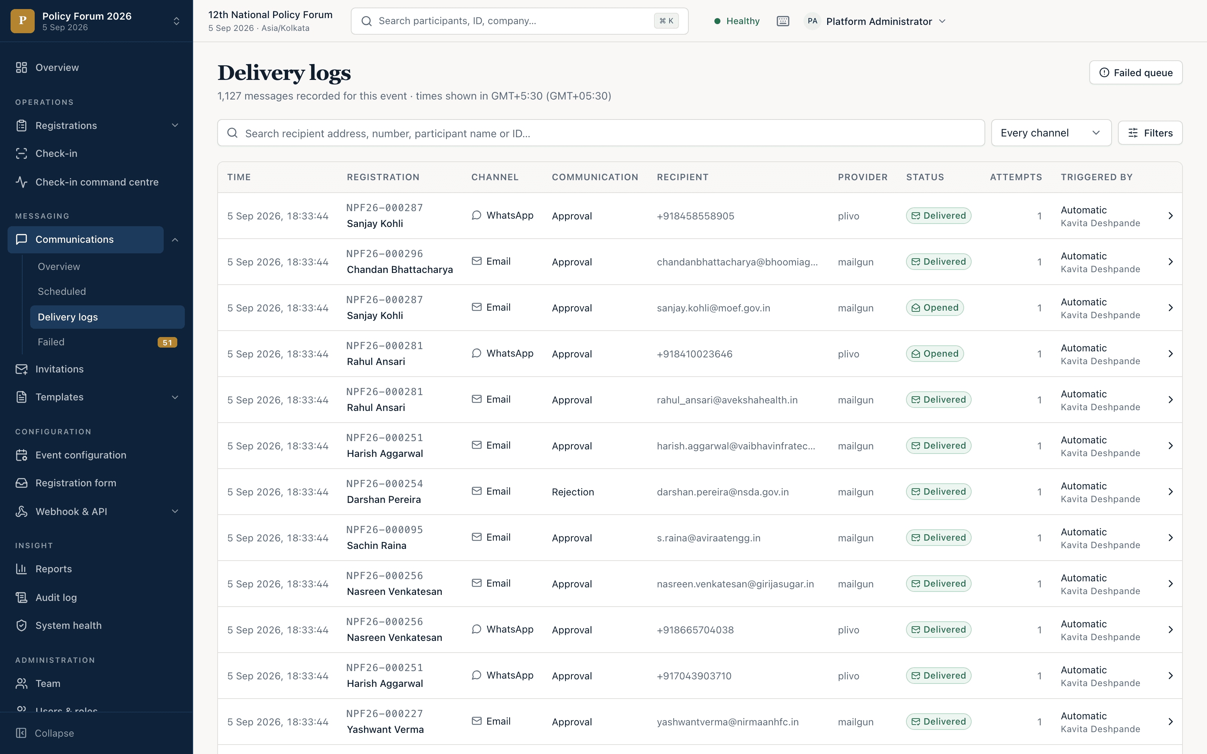The height and width of the screenshot is (754, 1207).
Task: Open the Failed messages list with 51 badge
Action: coord(107,342)
